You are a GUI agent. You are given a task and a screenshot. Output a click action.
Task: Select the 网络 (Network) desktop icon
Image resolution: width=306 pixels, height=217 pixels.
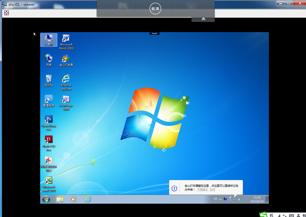[49, 60]
